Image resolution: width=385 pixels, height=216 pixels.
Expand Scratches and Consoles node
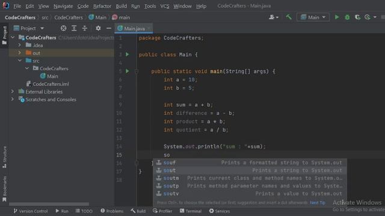12,99
